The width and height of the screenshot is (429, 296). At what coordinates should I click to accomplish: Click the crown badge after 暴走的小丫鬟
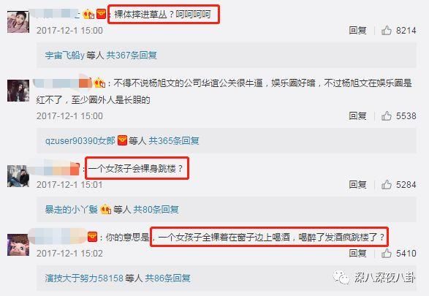click(x=106, y=210)
